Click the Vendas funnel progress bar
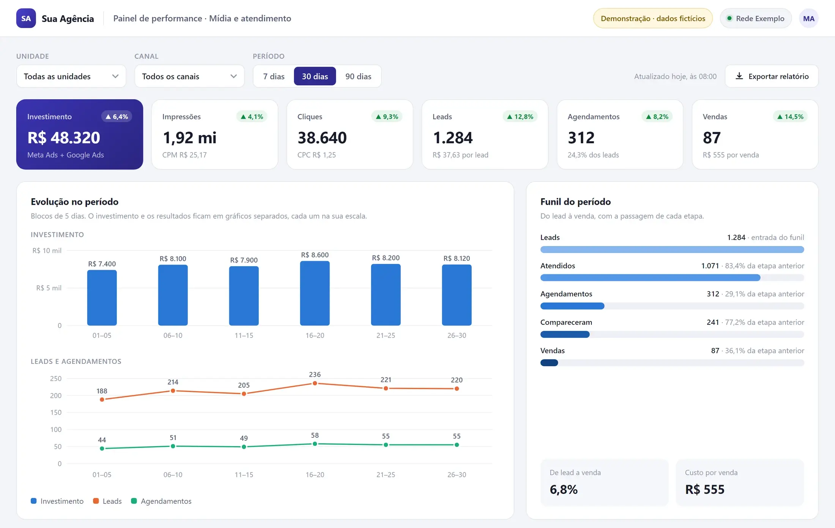835x528 pixels. pos(672,363)
